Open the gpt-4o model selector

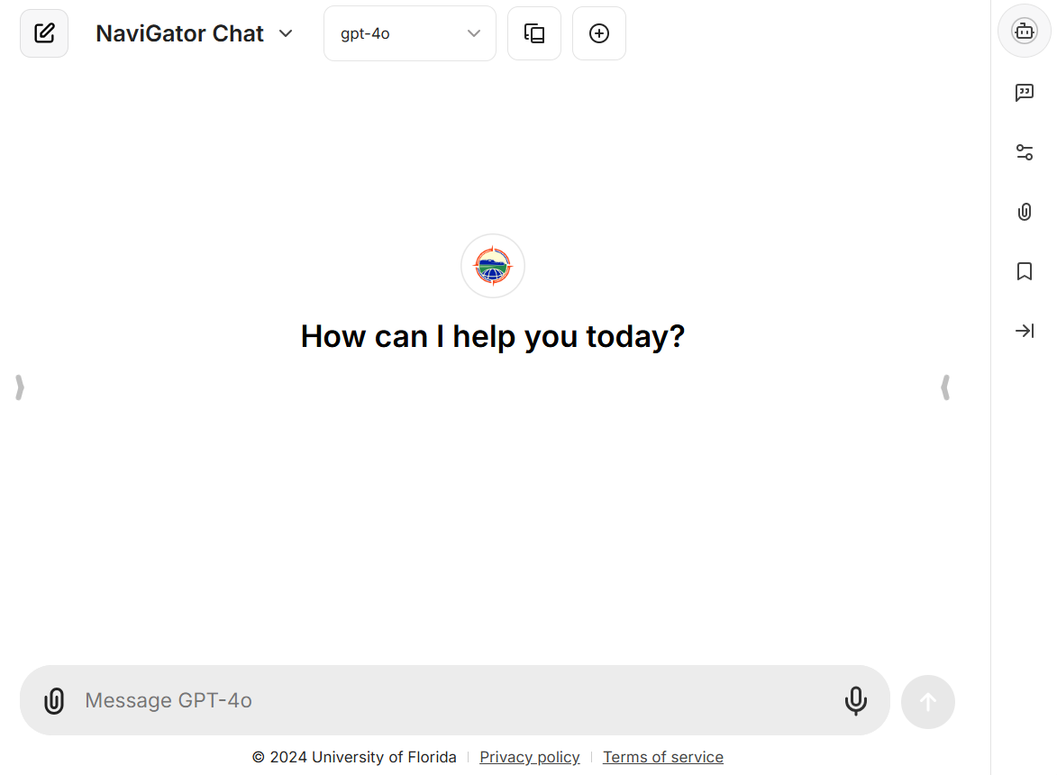coord(410,33)
